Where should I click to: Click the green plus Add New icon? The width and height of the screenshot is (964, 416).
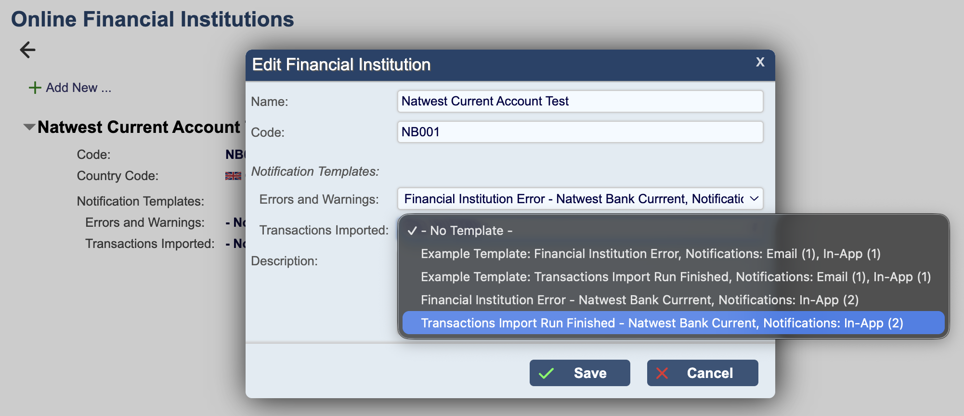point(35,88)
